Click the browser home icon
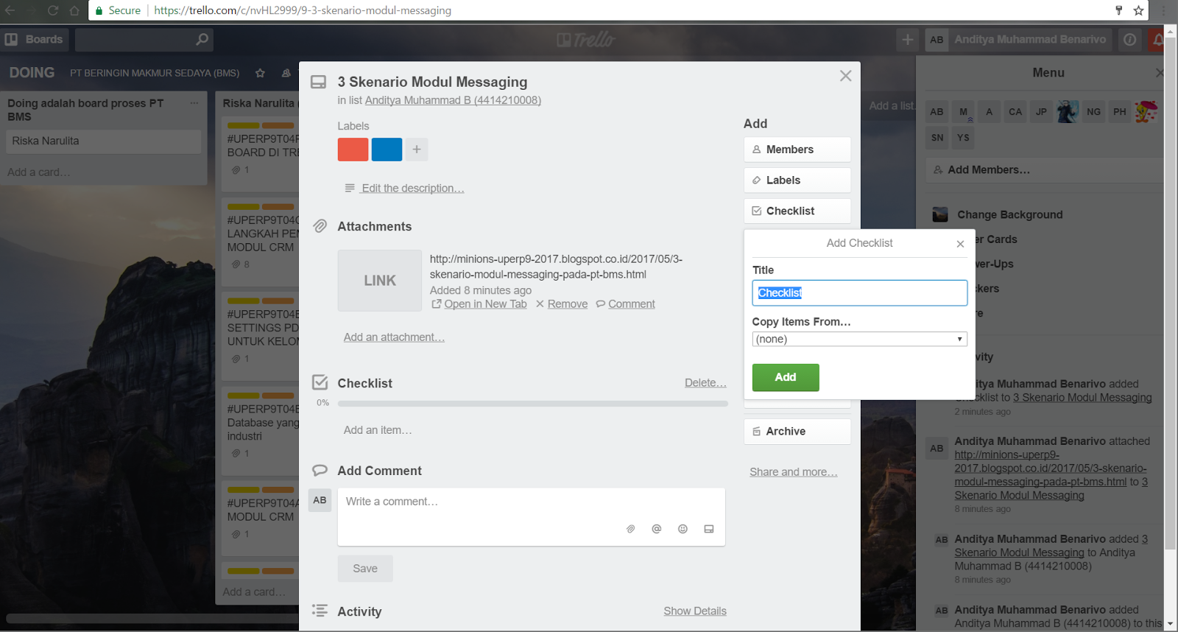 (74, 10)
